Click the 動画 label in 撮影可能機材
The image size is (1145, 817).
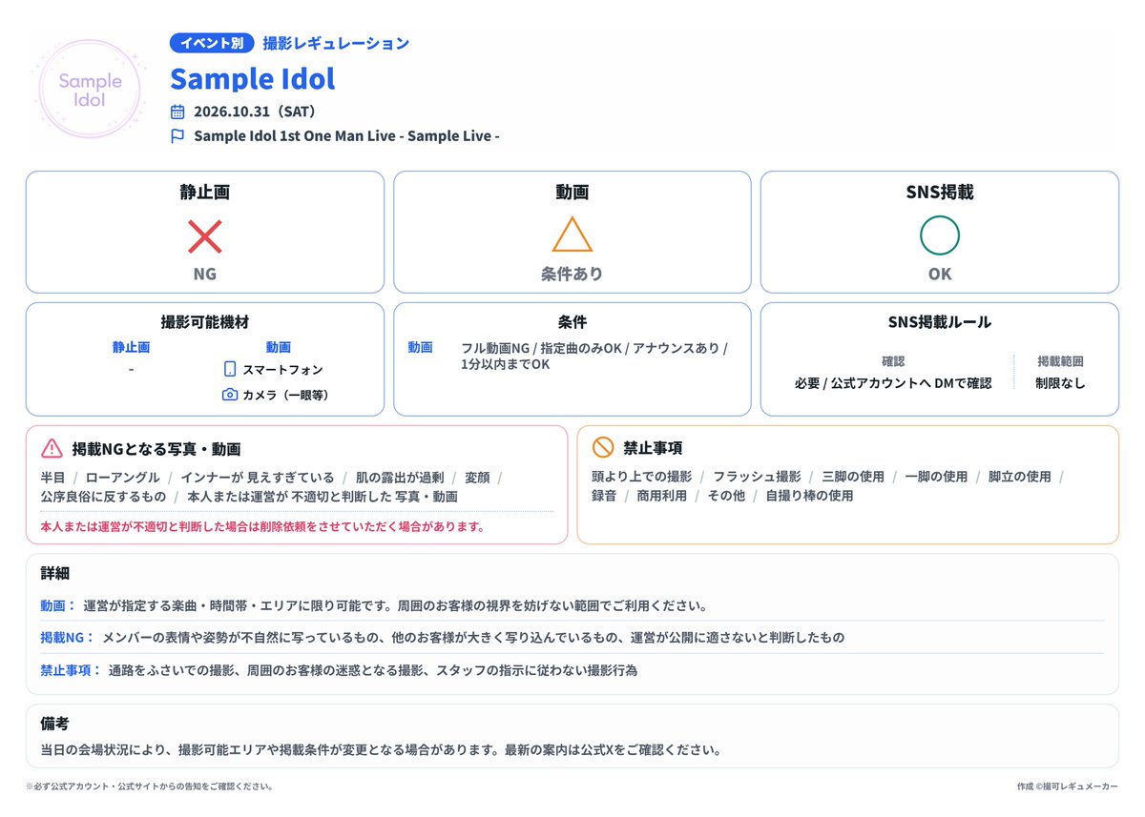click(x=279, y=348)
